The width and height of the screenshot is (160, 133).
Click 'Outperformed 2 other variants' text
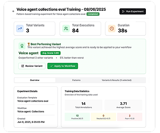(x=36, y=58)
